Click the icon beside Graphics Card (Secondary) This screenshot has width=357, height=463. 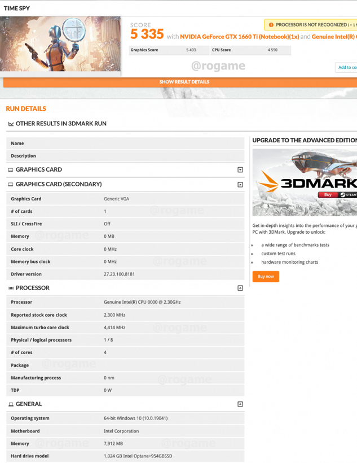tap(11, 185)
